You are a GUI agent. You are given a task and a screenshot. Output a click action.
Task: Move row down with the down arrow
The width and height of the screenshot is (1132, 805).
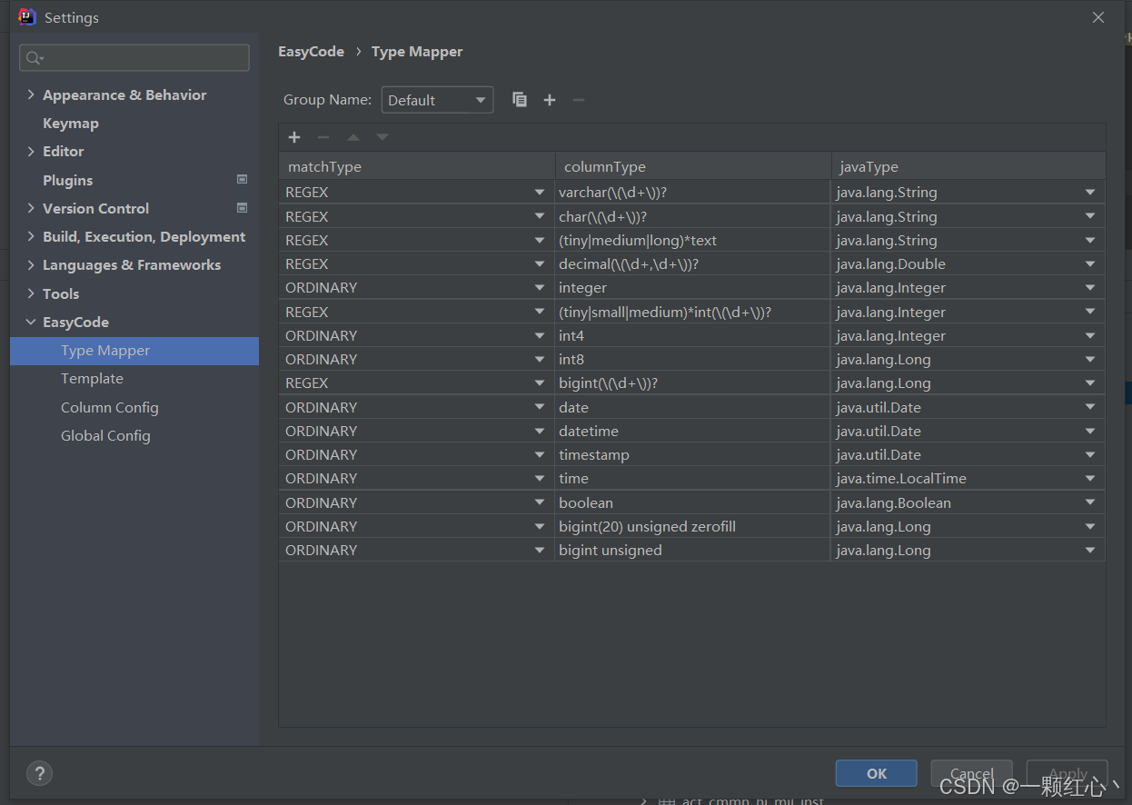[382, 137]
